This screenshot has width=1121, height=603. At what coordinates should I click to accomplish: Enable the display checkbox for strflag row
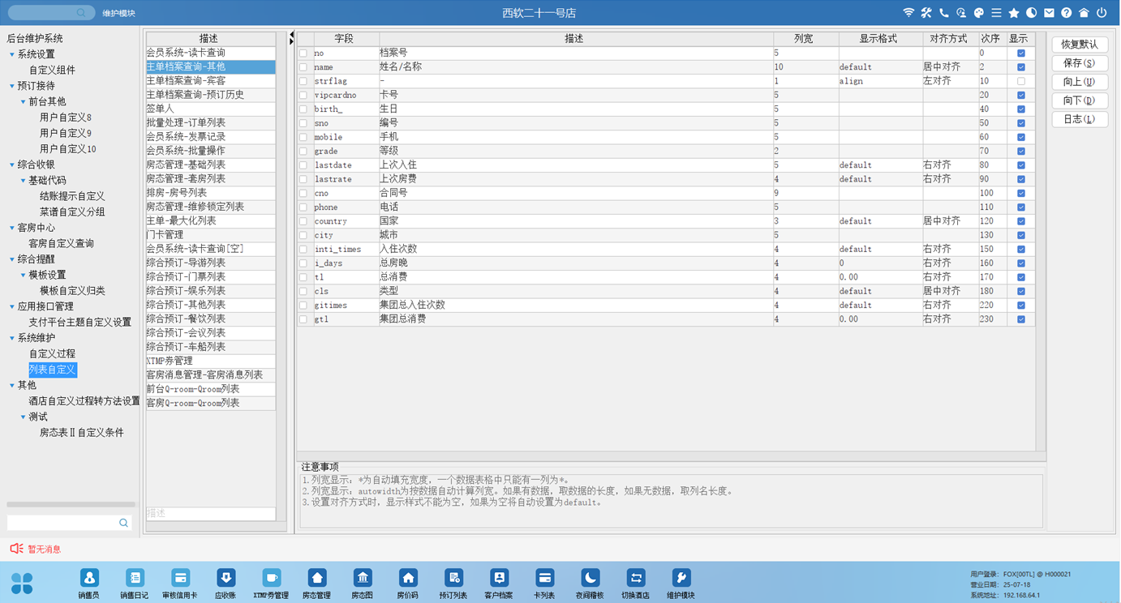pyautogui.click(x=1020, y=81)
